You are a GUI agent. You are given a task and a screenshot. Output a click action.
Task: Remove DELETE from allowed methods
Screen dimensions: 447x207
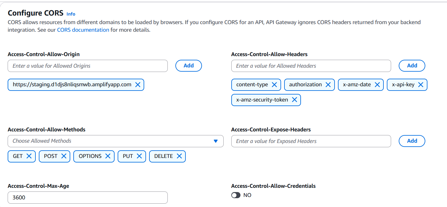[x=179, y=156]
